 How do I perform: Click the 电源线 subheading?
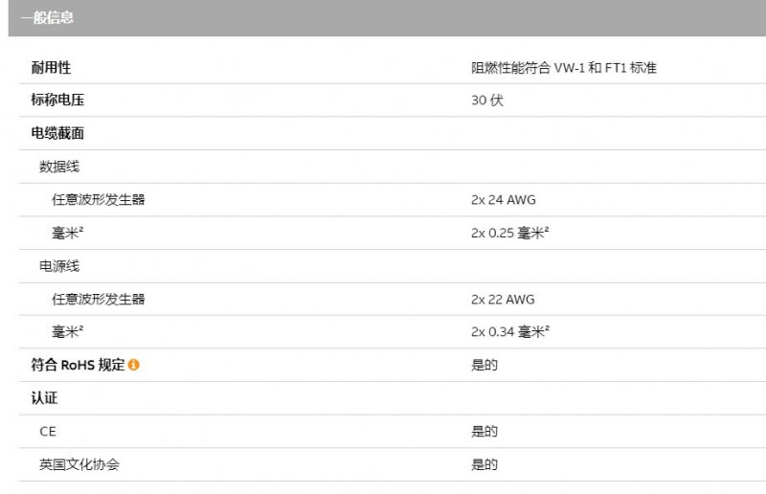pos(59,266)
